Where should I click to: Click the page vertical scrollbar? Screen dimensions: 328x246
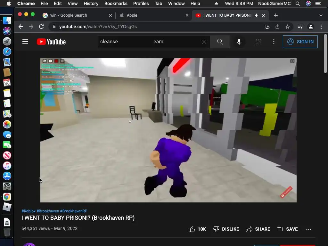click(325, 54)
